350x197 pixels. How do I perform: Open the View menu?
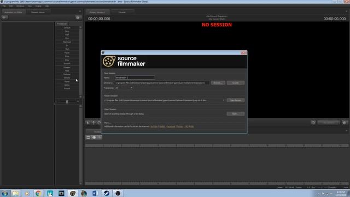30,6
